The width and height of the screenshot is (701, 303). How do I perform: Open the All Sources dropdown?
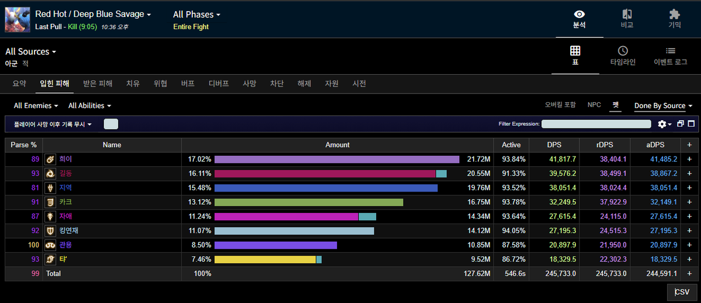point(31,52)
